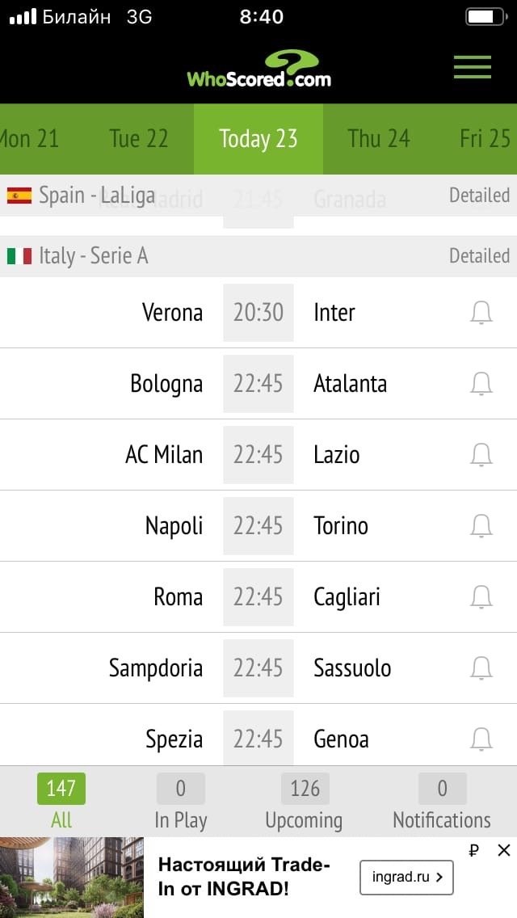Tap the WhoScored.com logo
Viewport: 517px width, 918px height.
[259, 70]
